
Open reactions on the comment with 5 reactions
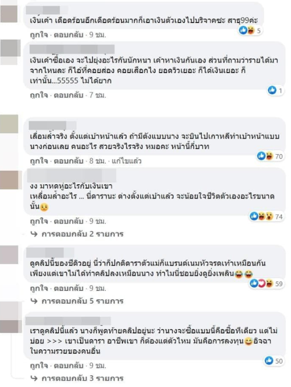[x=250, y=31]
